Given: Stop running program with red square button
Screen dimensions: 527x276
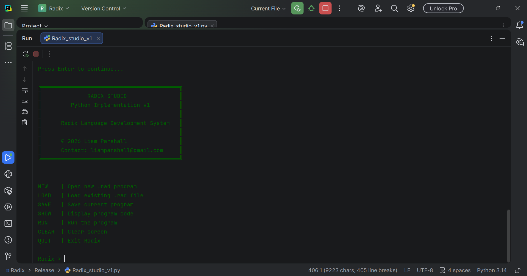Looking at the screenshot, I should pyautogui.click(x=325, y=8).
